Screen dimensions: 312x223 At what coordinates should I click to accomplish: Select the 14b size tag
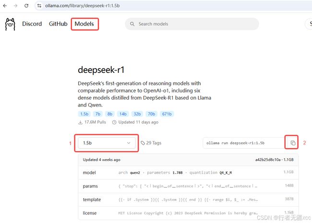(123, 114)
